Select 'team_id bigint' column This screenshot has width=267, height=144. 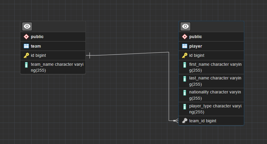point(211,121)
